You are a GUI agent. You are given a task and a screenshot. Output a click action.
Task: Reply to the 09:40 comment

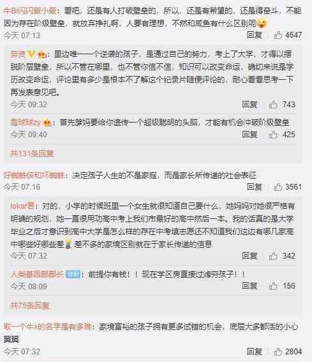coord(249,134)
